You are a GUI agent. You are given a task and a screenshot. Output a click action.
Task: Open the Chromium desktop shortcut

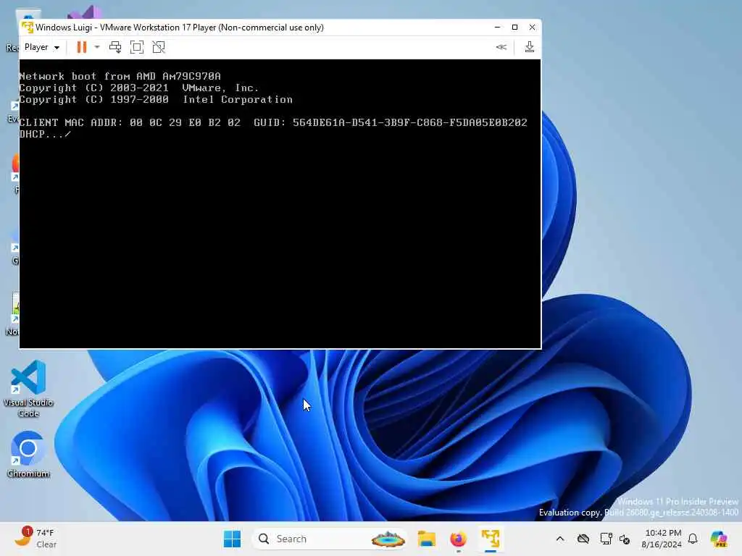click(x=28, y=455)
